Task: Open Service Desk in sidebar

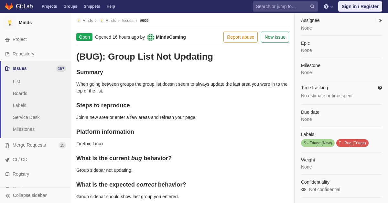Action: 26,117
